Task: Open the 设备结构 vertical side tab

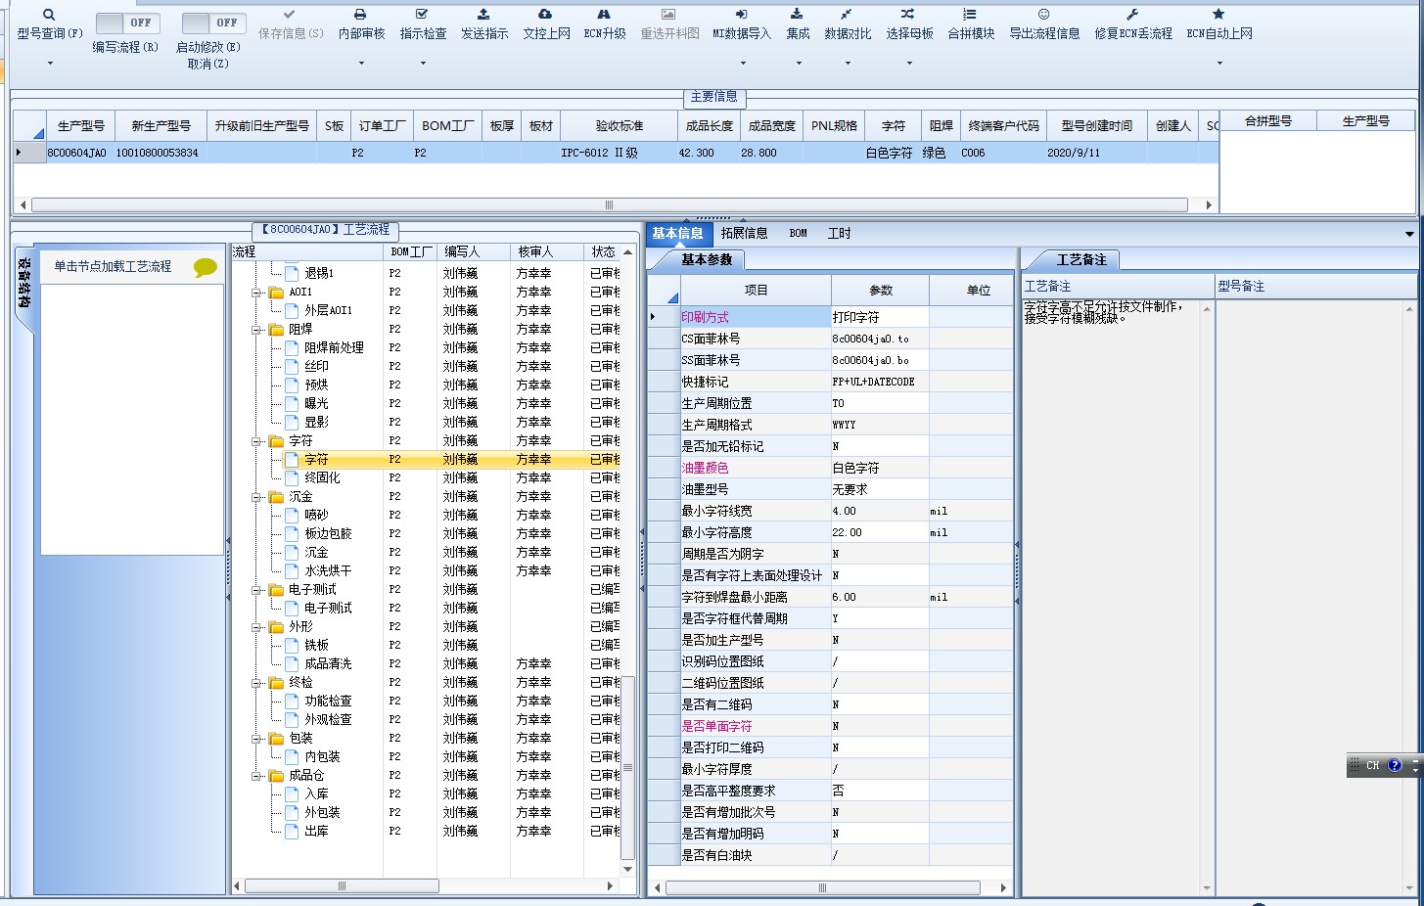Action: [23, 284]
